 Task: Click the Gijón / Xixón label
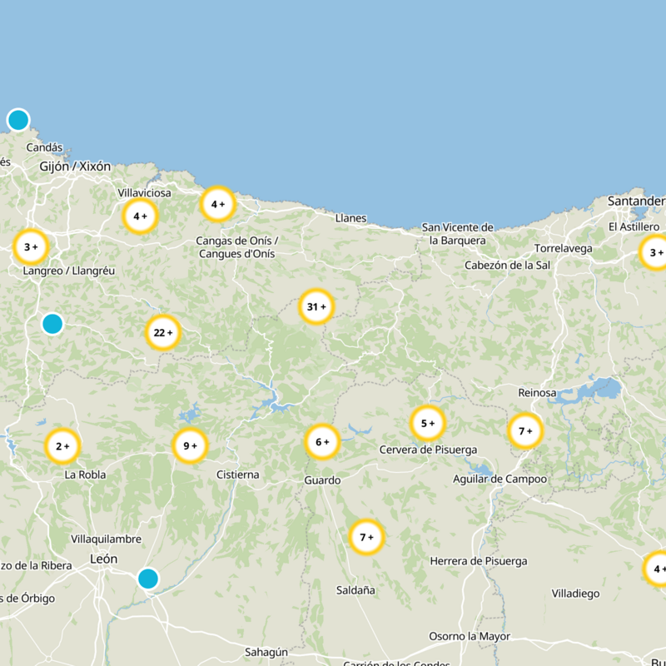(x=75, y=166)
